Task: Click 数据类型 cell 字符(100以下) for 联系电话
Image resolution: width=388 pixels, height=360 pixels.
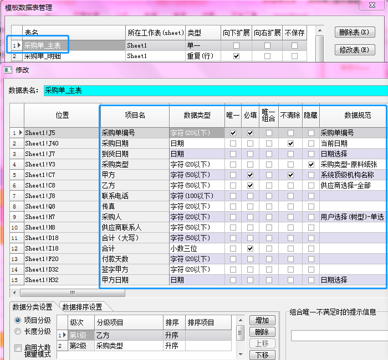Action: click(x=197, y=196)
